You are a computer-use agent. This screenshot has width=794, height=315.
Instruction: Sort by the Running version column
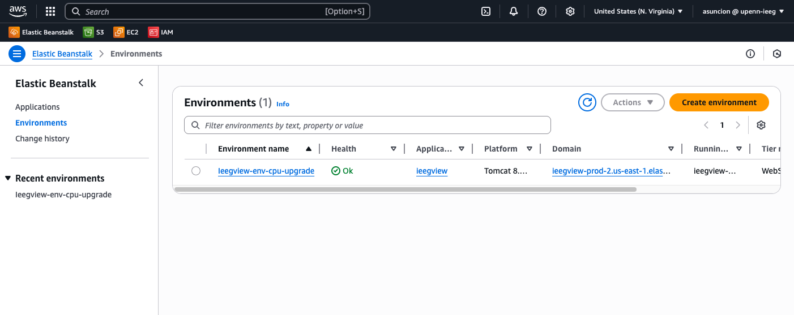739,149
